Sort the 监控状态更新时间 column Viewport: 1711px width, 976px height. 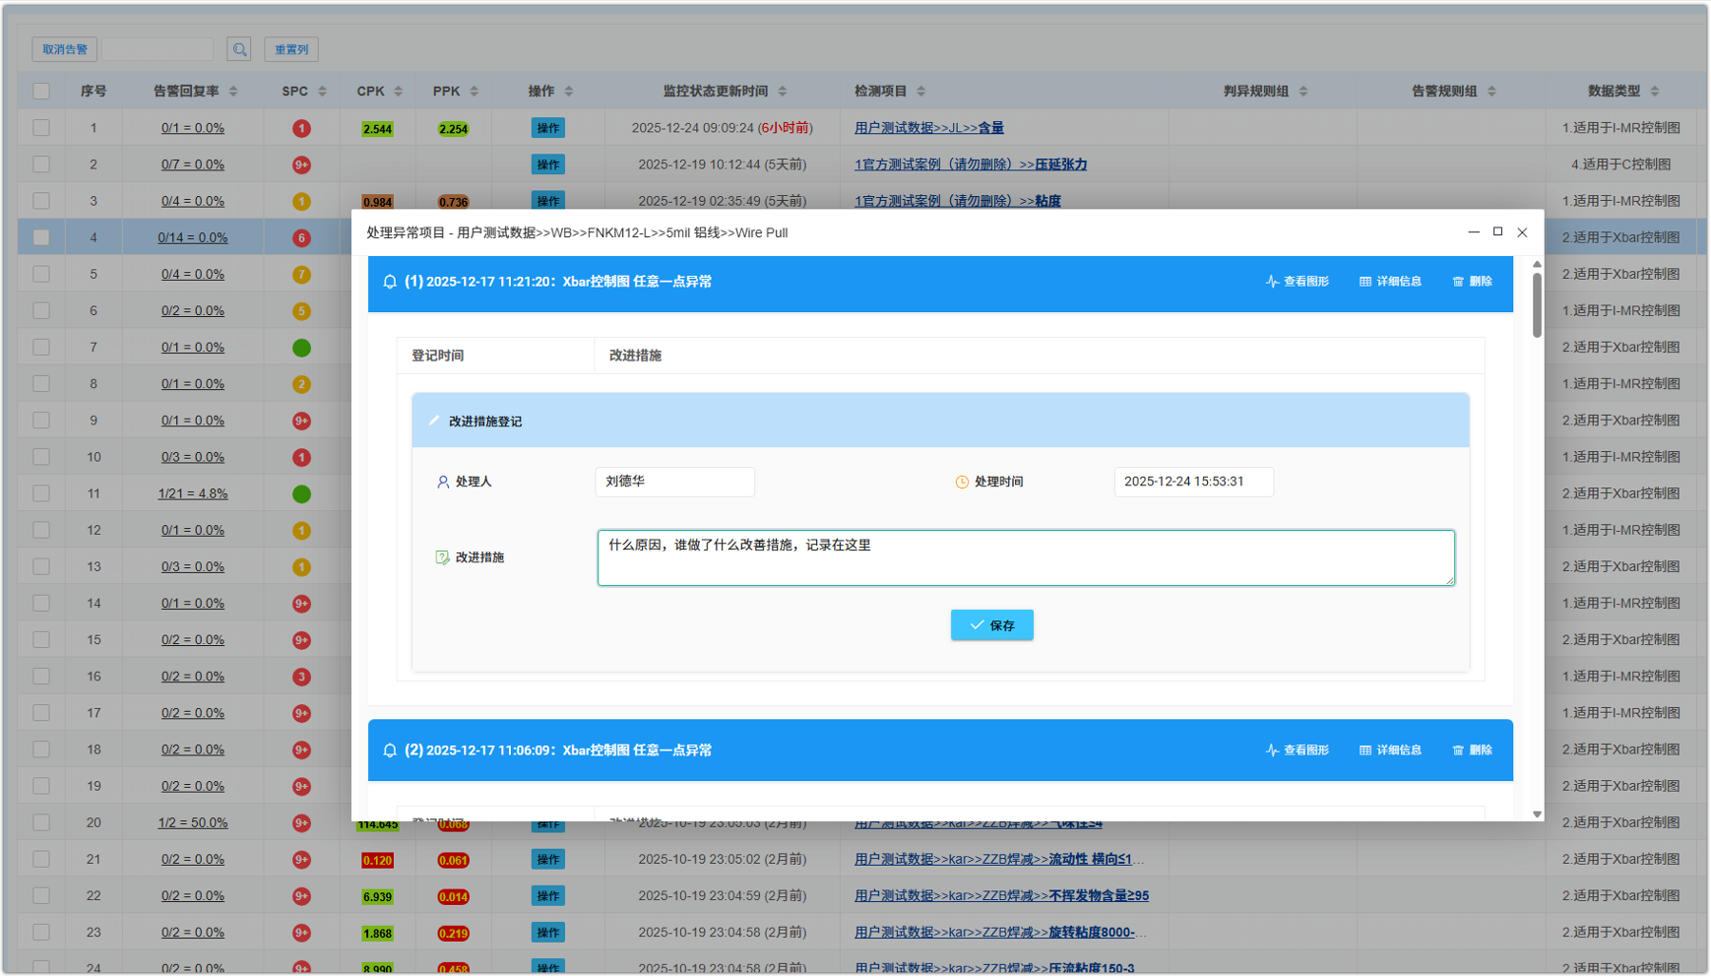[x=783, y=91]
